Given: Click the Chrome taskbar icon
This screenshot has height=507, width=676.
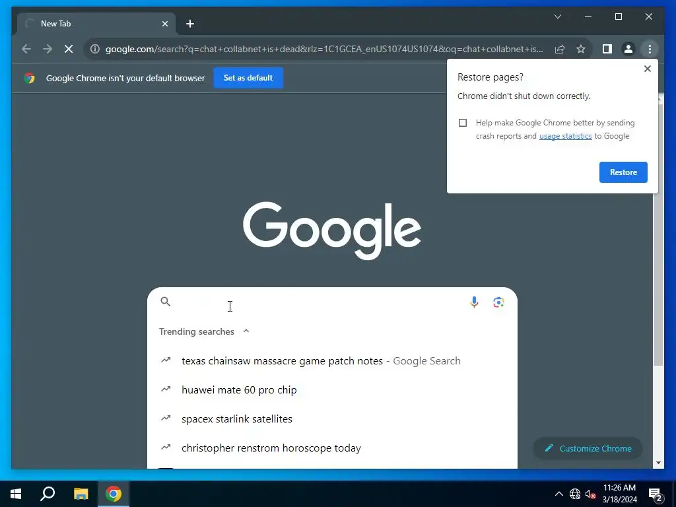Looking at the screenshot, I should pyautogui.click(x=114, y=494).
